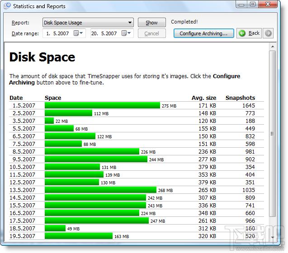Click the date 11.5.2007
Screen dimensions: 288x253
pos(22,174)
